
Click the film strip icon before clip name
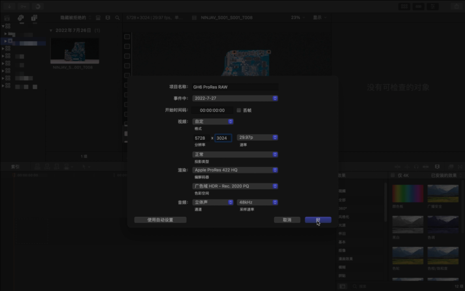click(x=194, y=18)
